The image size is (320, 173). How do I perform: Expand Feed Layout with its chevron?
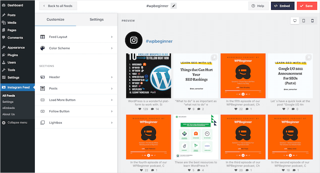coord(112,37)
